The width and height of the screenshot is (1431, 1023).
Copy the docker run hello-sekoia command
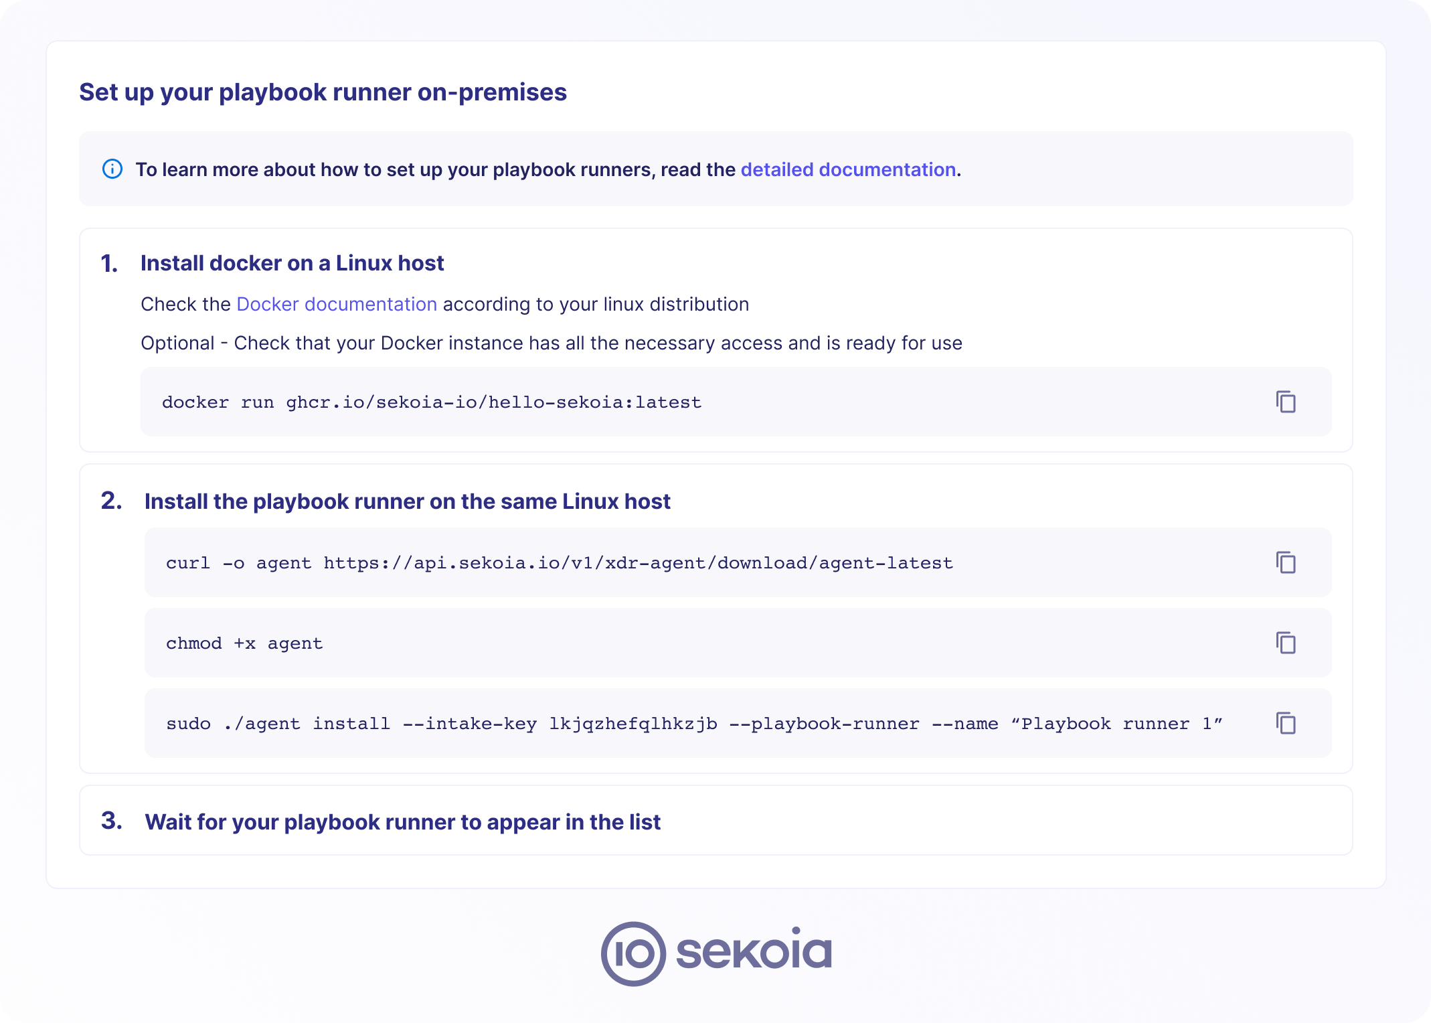tap(1285, 402)
